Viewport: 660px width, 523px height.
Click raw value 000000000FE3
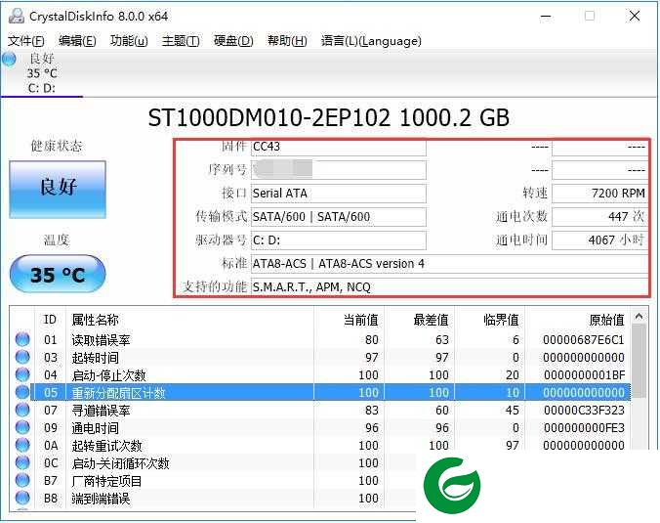584,428
